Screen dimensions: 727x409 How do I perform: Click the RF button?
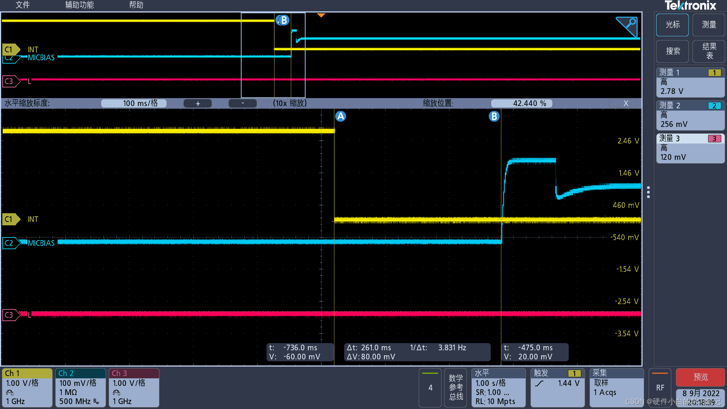point(660,387)
